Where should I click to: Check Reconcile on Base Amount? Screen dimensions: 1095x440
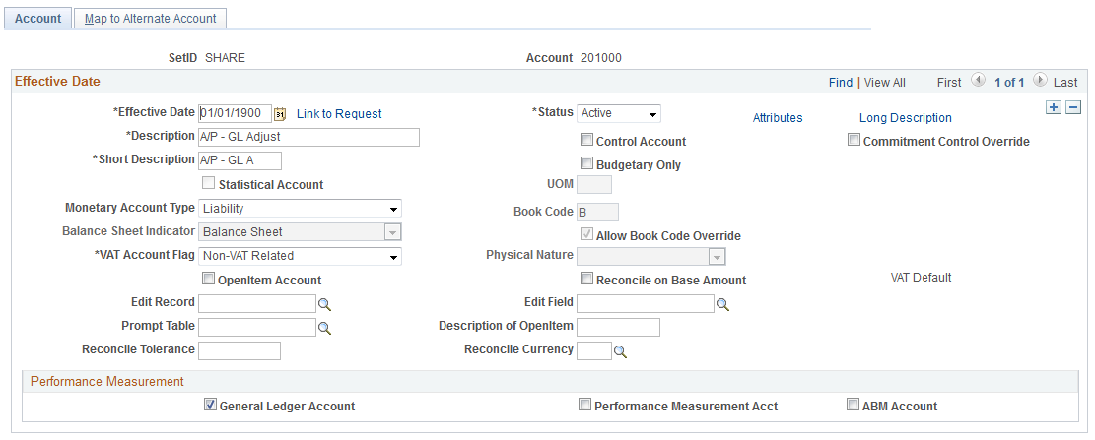(586, 279)
